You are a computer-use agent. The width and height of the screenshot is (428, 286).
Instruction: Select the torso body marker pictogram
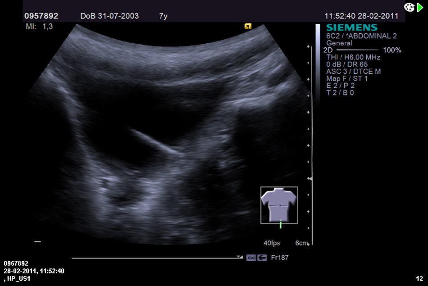[279, 205]
